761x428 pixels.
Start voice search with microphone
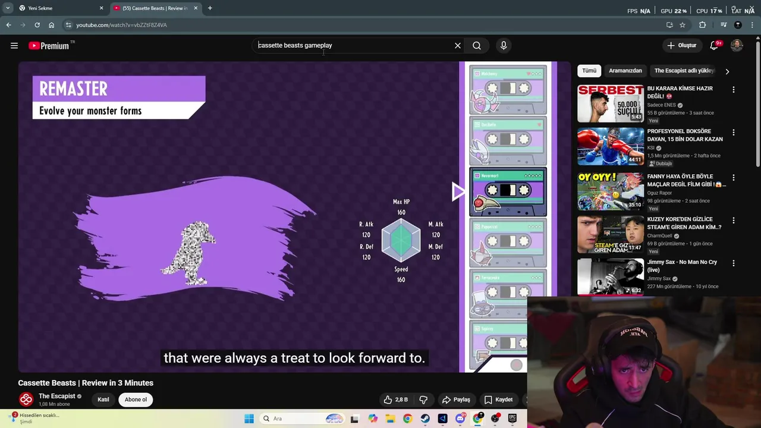point(504,45)
